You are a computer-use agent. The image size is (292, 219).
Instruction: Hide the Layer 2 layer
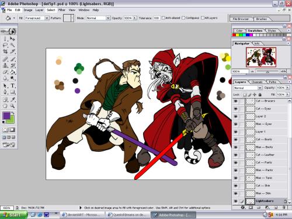236,116
